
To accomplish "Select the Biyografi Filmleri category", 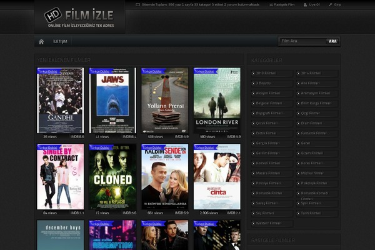I will tap(272, 113).
